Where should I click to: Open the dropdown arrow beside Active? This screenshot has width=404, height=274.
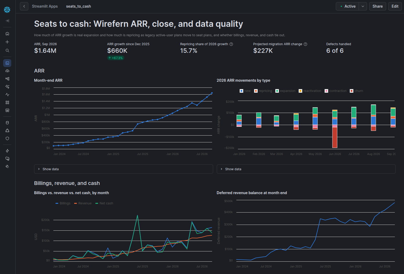click(x=363, y=6)
